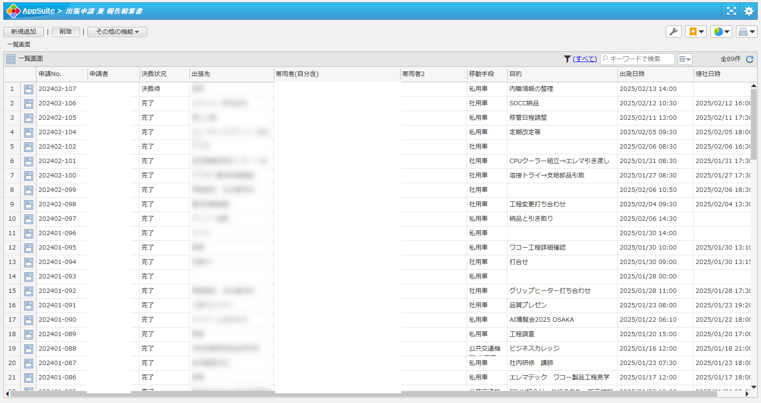
Task: Open その他の機能 dropdown menu
Action: tap(117, 32)
